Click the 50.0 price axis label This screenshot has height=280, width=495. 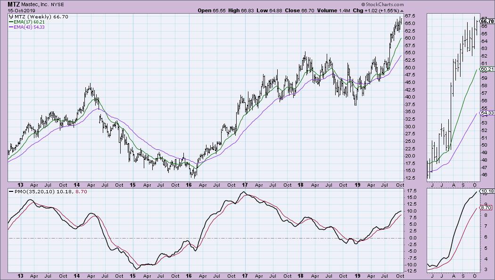pyautogui.click(x=410, y=67)
